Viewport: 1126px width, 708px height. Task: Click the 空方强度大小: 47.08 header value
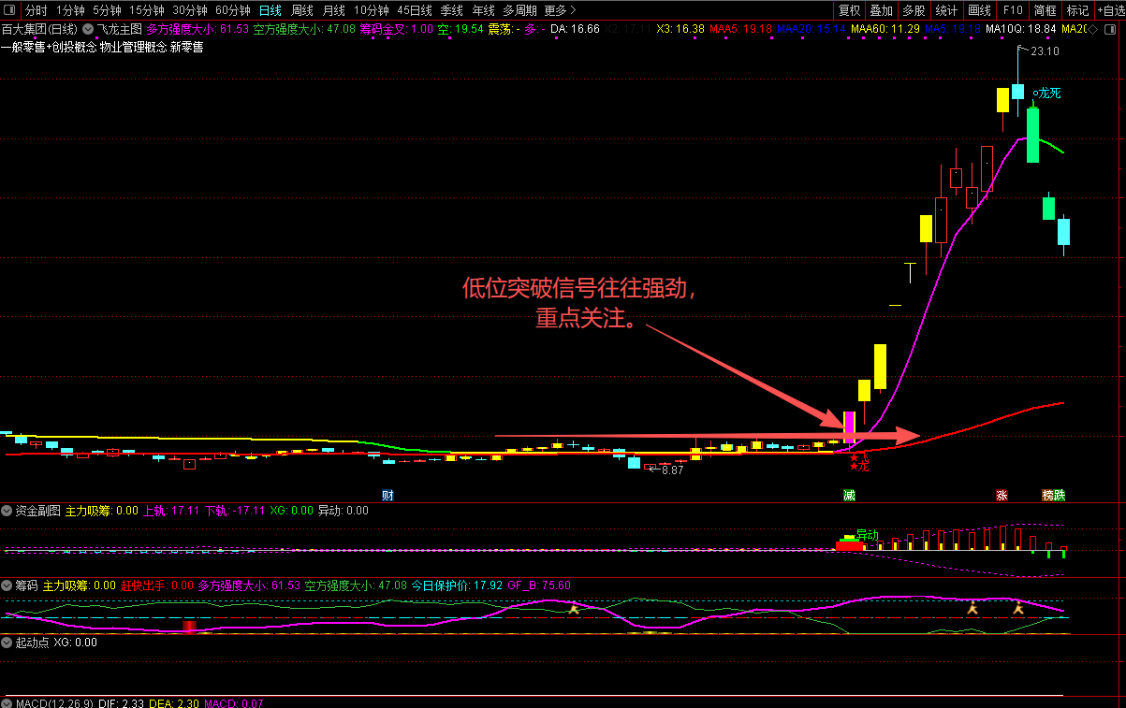tap(304, 29)
